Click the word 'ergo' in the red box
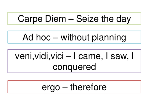Viewport: 148px width, 111px height. click(x=51, y=88)
